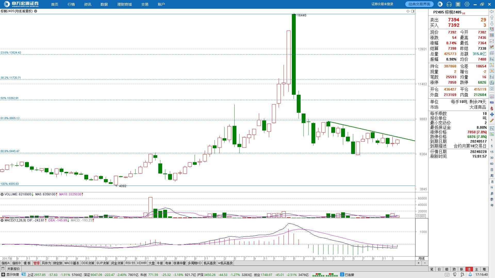Expand the dropdown next to 棕榈2405 chart title

36,11
